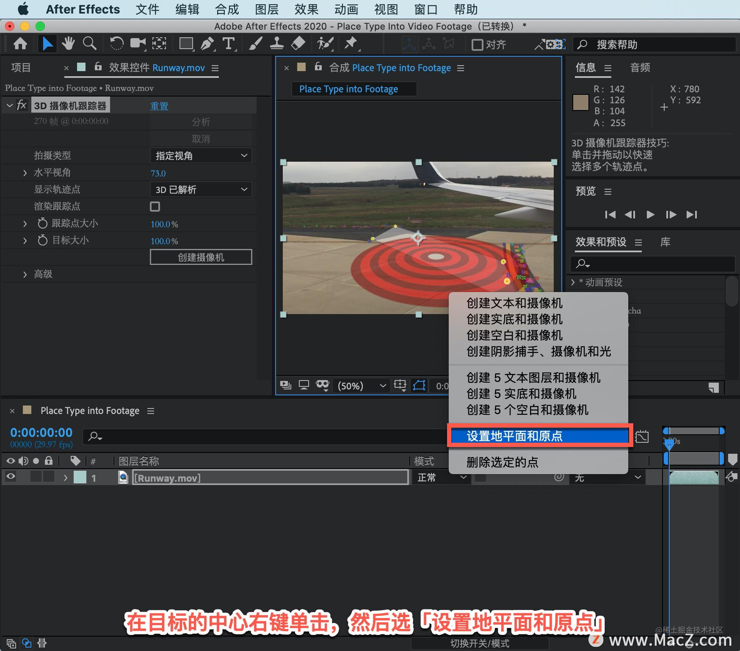Hide the Runway.mov layer with eye icon
The image size is (740, 651).
[x=11, y=477]
